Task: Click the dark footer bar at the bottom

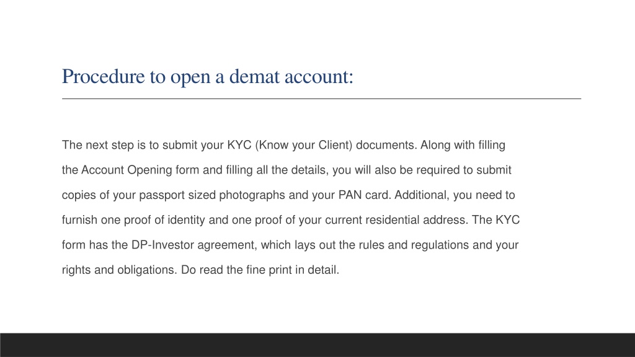Action: click(x=317, y=345)
